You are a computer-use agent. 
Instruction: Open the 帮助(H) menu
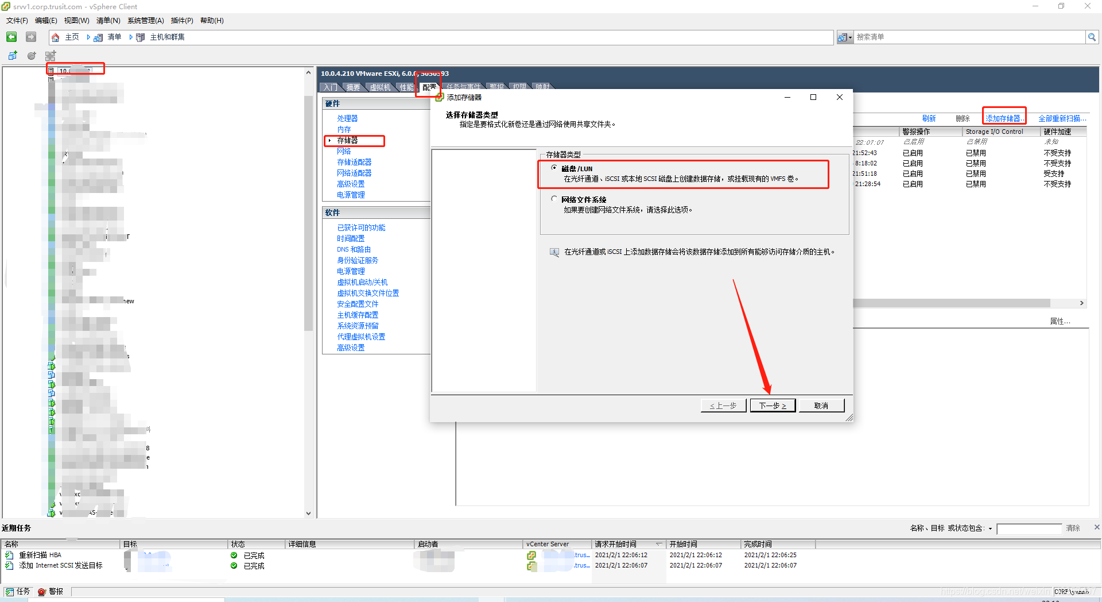[x=212, y=21]
